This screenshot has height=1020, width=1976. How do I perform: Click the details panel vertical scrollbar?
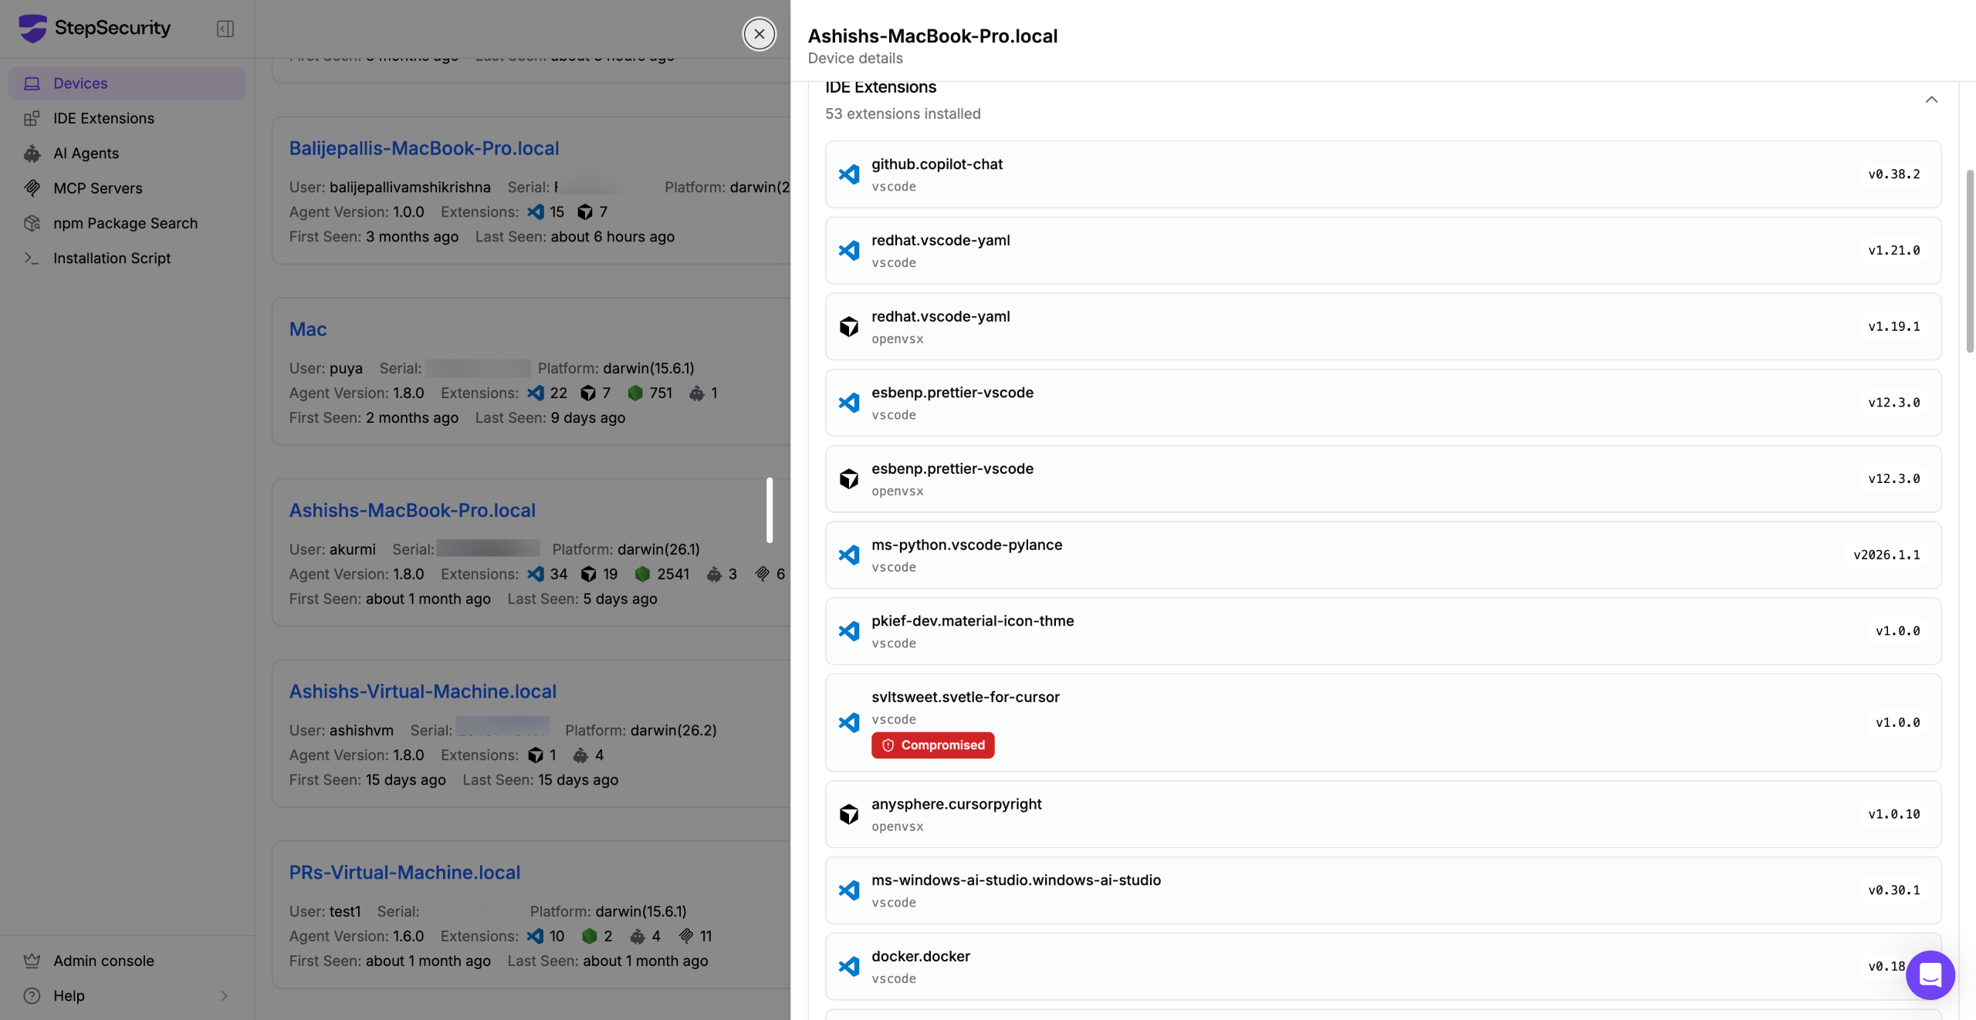point(1969,262)
